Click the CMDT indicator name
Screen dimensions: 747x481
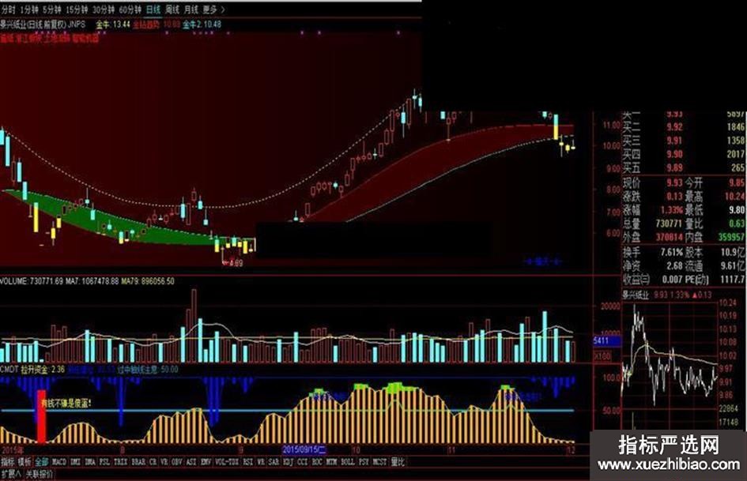click(9, 370)
